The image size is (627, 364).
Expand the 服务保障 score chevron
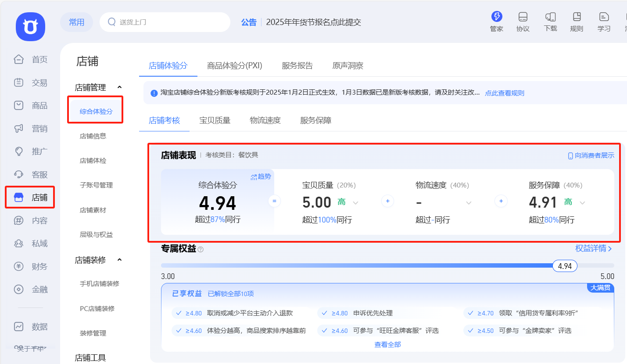[x=583, y=203]
